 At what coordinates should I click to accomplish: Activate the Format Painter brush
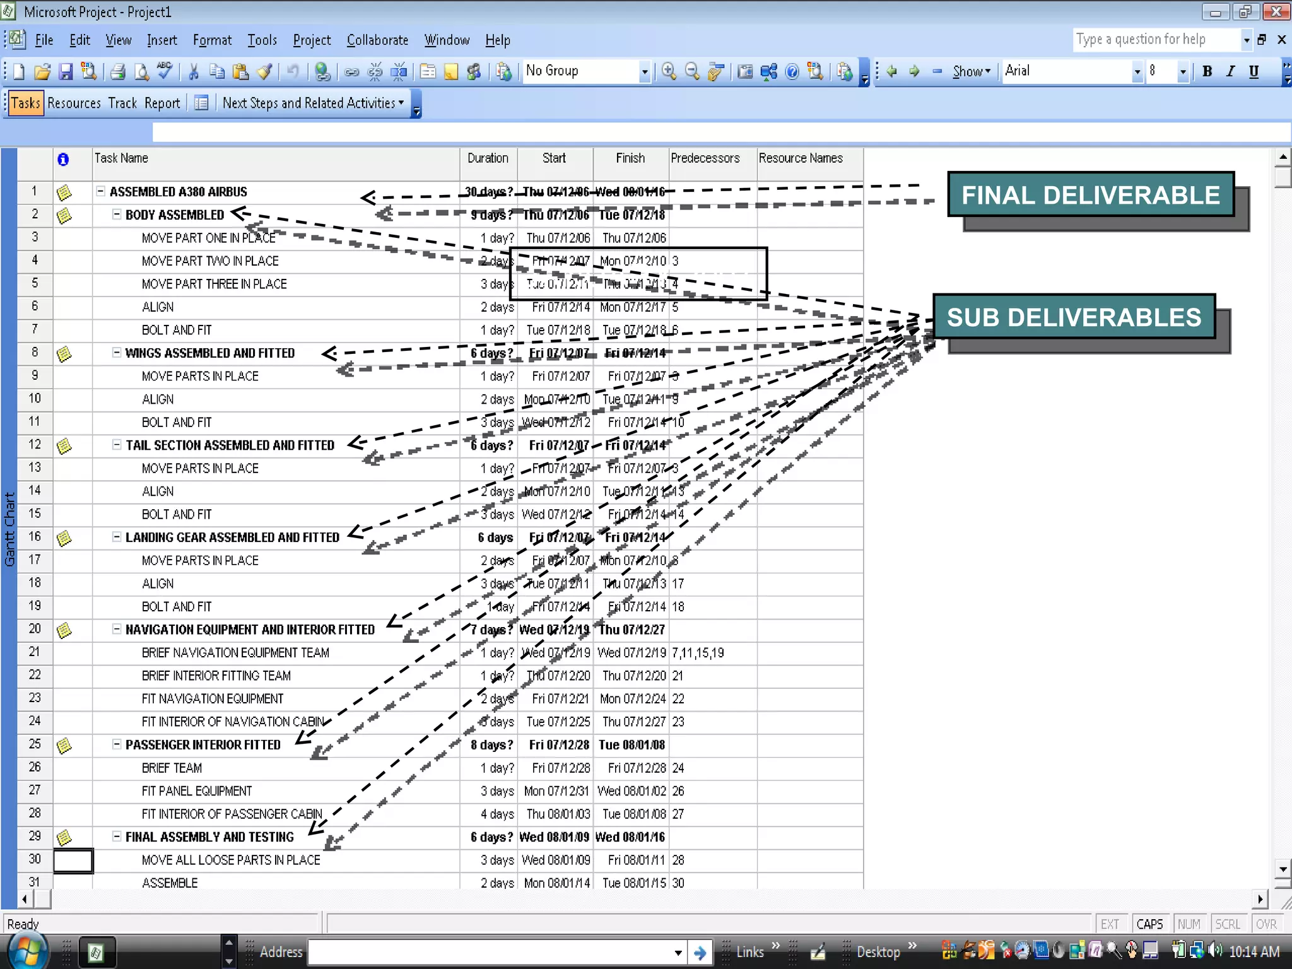tap(265, 72)
